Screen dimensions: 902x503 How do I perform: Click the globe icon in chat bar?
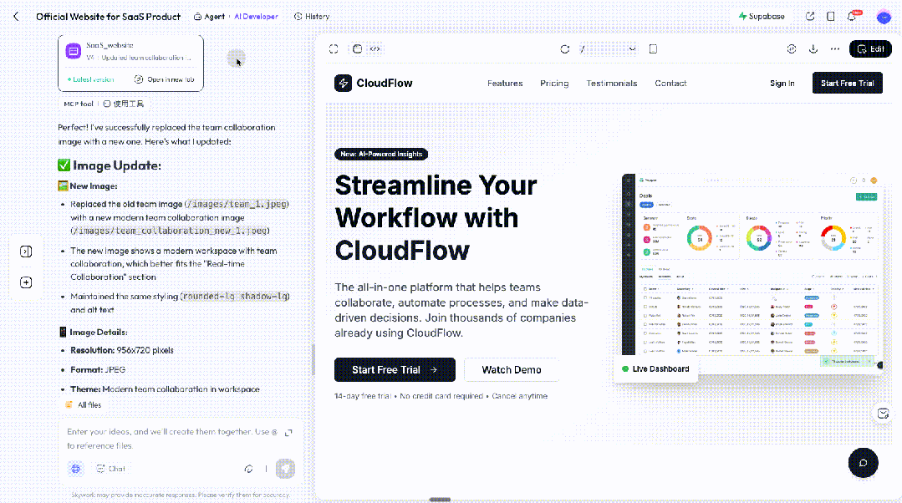coord(76,469)
